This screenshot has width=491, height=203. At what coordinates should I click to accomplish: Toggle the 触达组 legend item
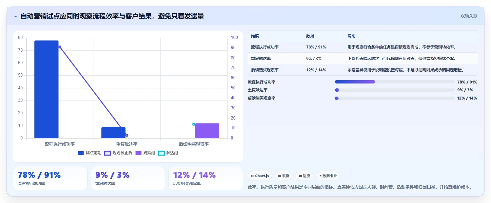pos(168,153)
